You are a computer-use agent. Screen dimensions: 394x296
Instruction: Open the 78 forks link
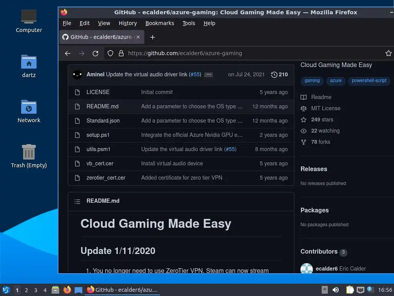[321, 142]
